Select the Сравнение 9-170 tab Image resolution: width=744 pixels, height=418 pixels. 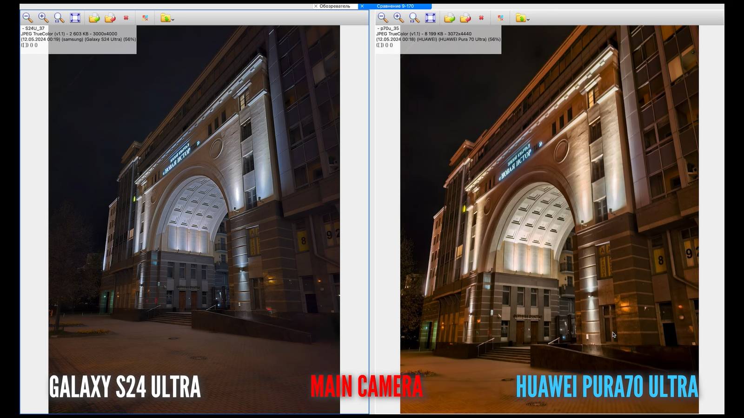pos(395,6)
